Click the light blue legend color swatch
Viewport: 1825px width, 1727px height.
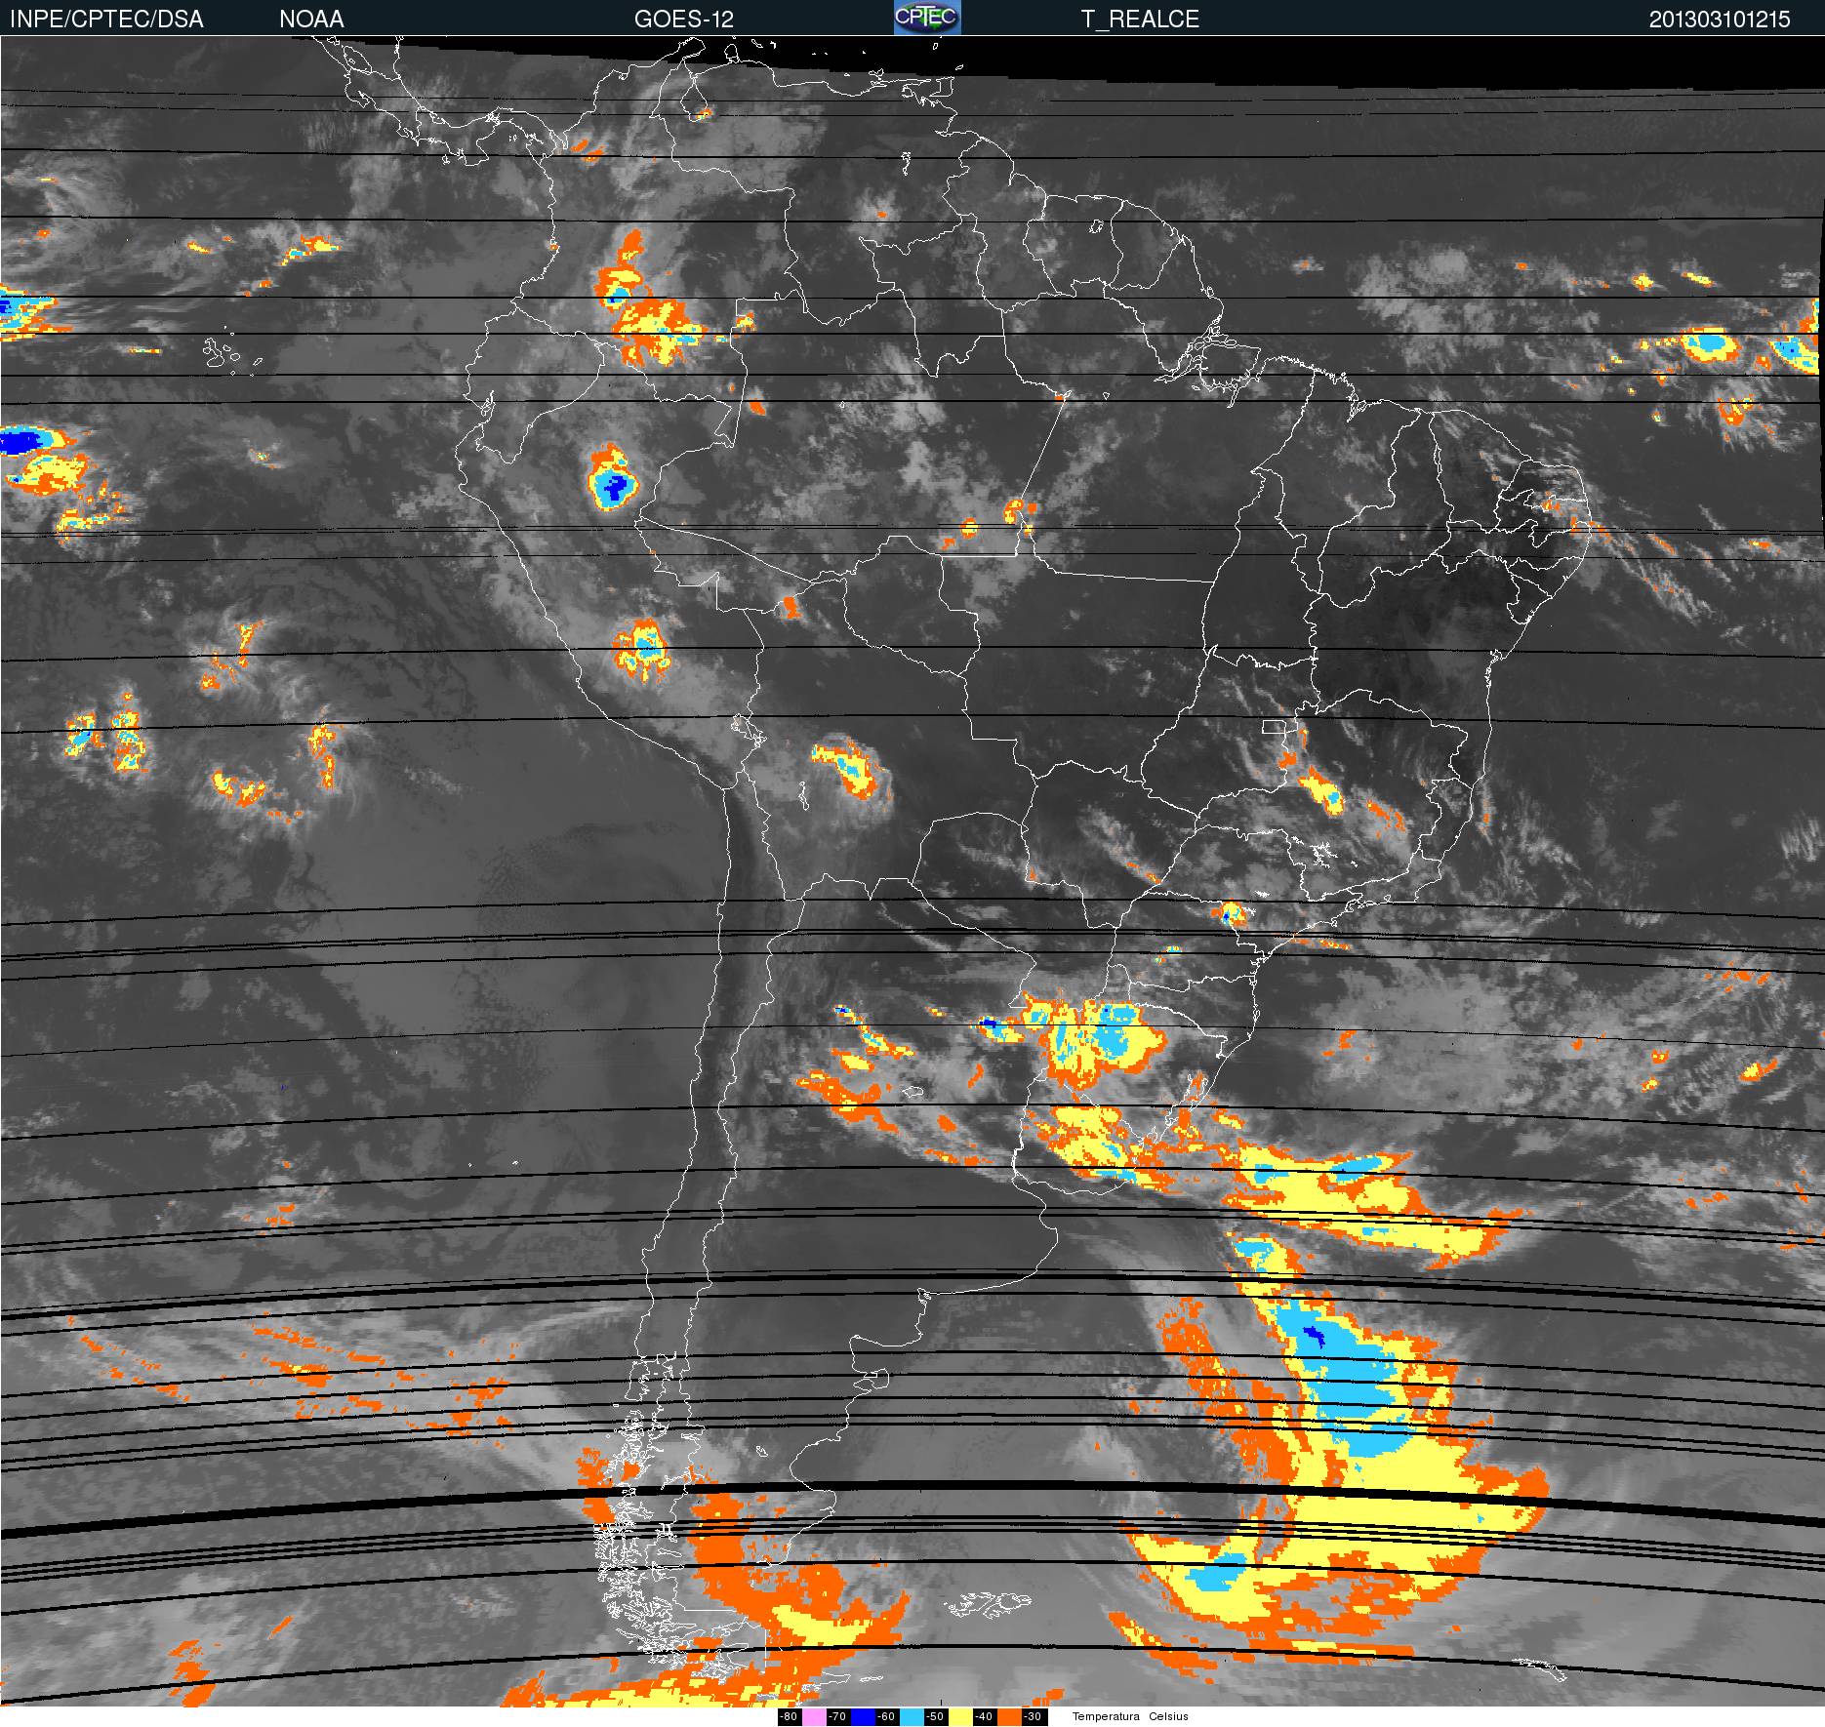click(x=912, y=1717)
